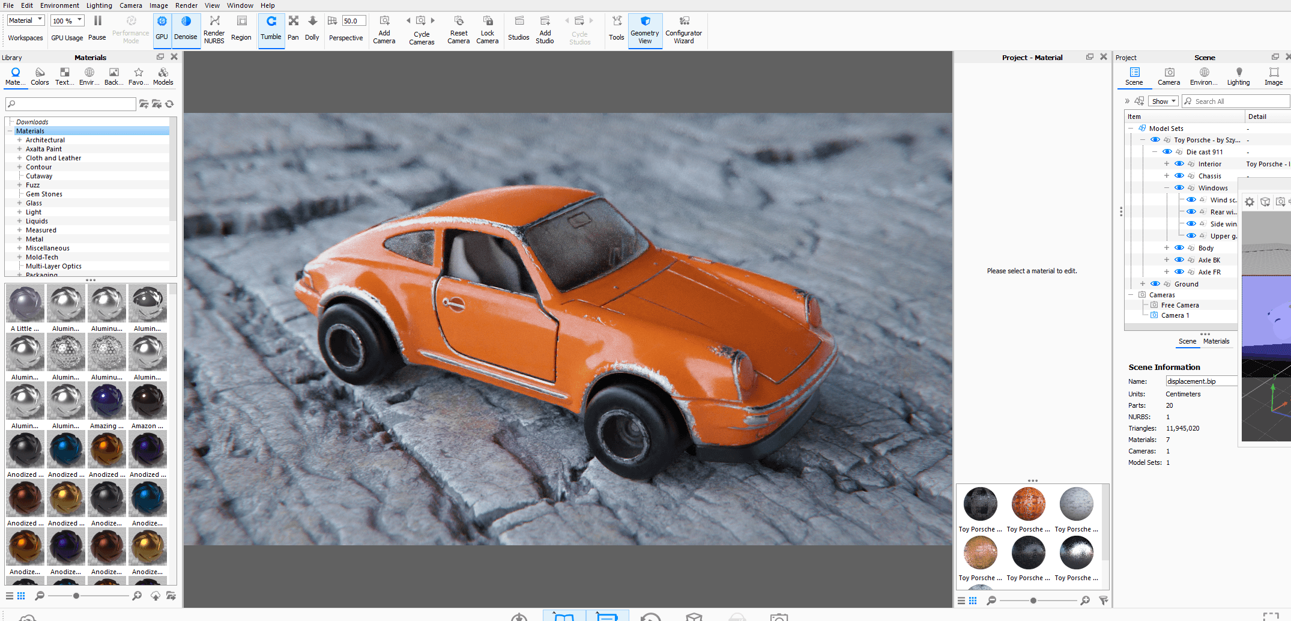Open the Render menu
1291x621 pixels.
pos(186,5)
